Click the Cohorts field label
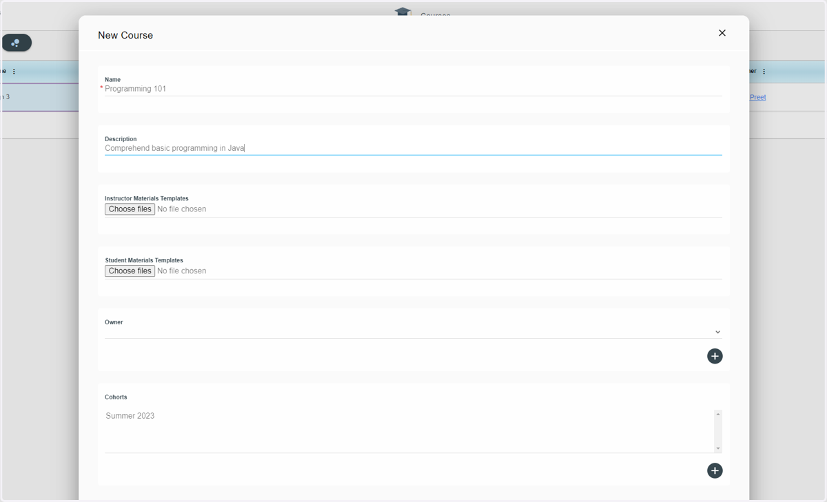Screen dimensions: 827x502 click(116, 397)
